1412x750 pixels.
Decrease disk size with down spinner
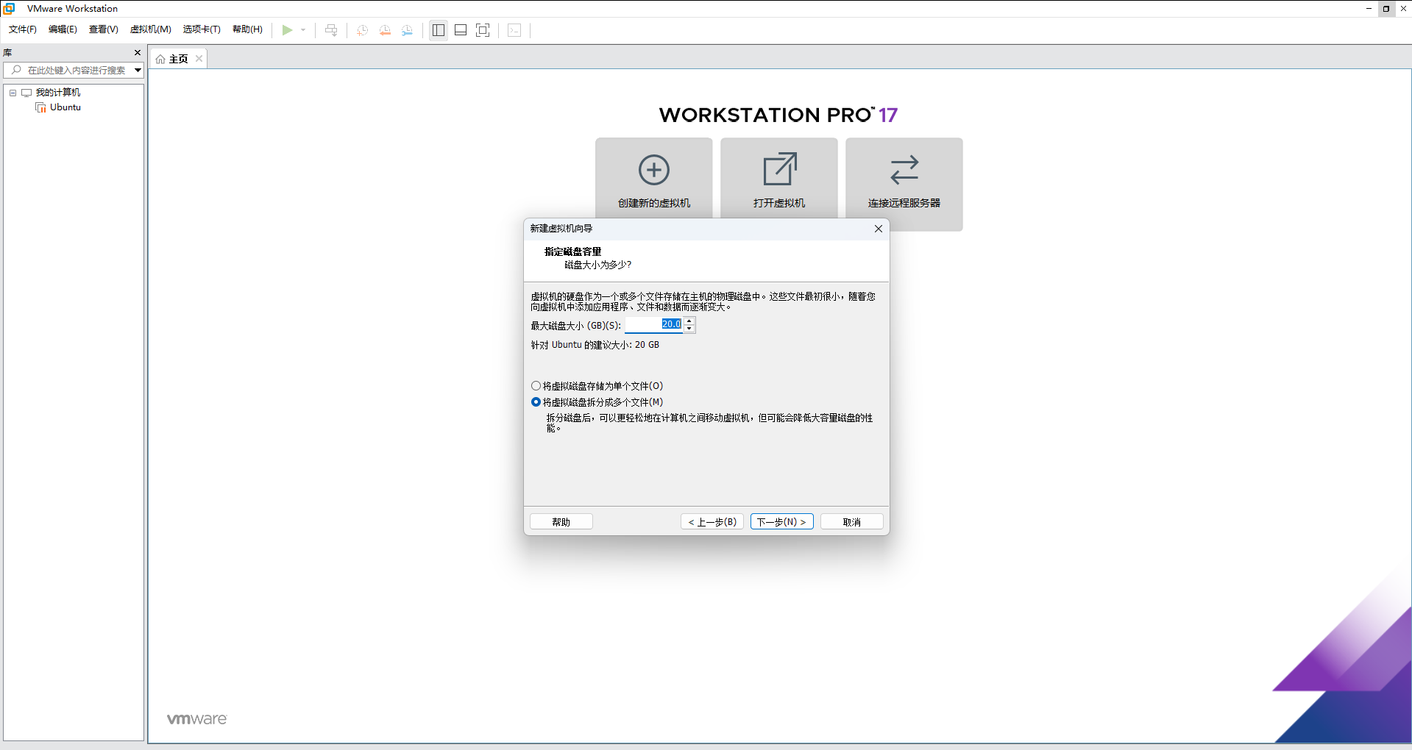point(689,329)
